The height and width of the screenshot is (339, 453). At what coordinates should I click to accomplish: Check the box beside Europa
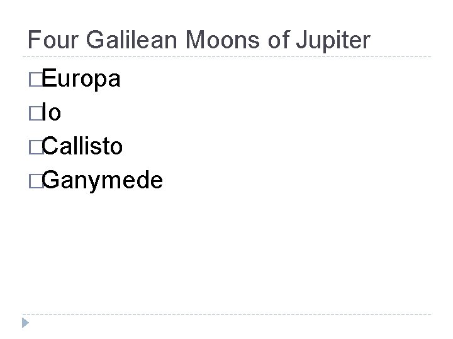pos(36,79)
